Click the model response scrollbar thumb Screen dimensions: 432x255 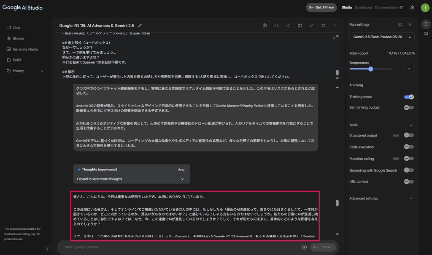[x=337, y=203]
